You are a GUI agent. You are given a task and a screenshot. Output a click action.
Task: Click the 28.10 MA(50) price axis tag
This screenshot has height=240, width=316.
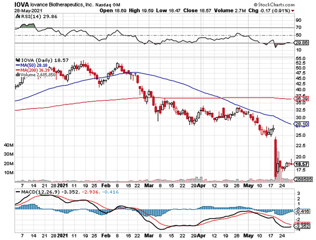click(x=302, y=124)
